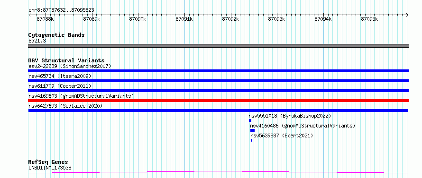Click the DGV Structural Variants track heading
This screenshot has height=178, width=422.
click(x=66, y=60)
